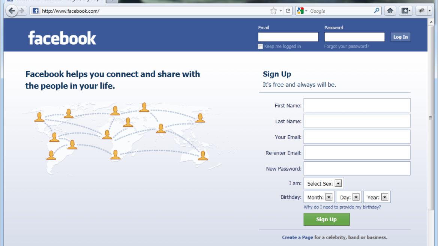Open the birthday Year dropdown
The width and height of the screenshot is (438, 246).
[x=377, y=197]
